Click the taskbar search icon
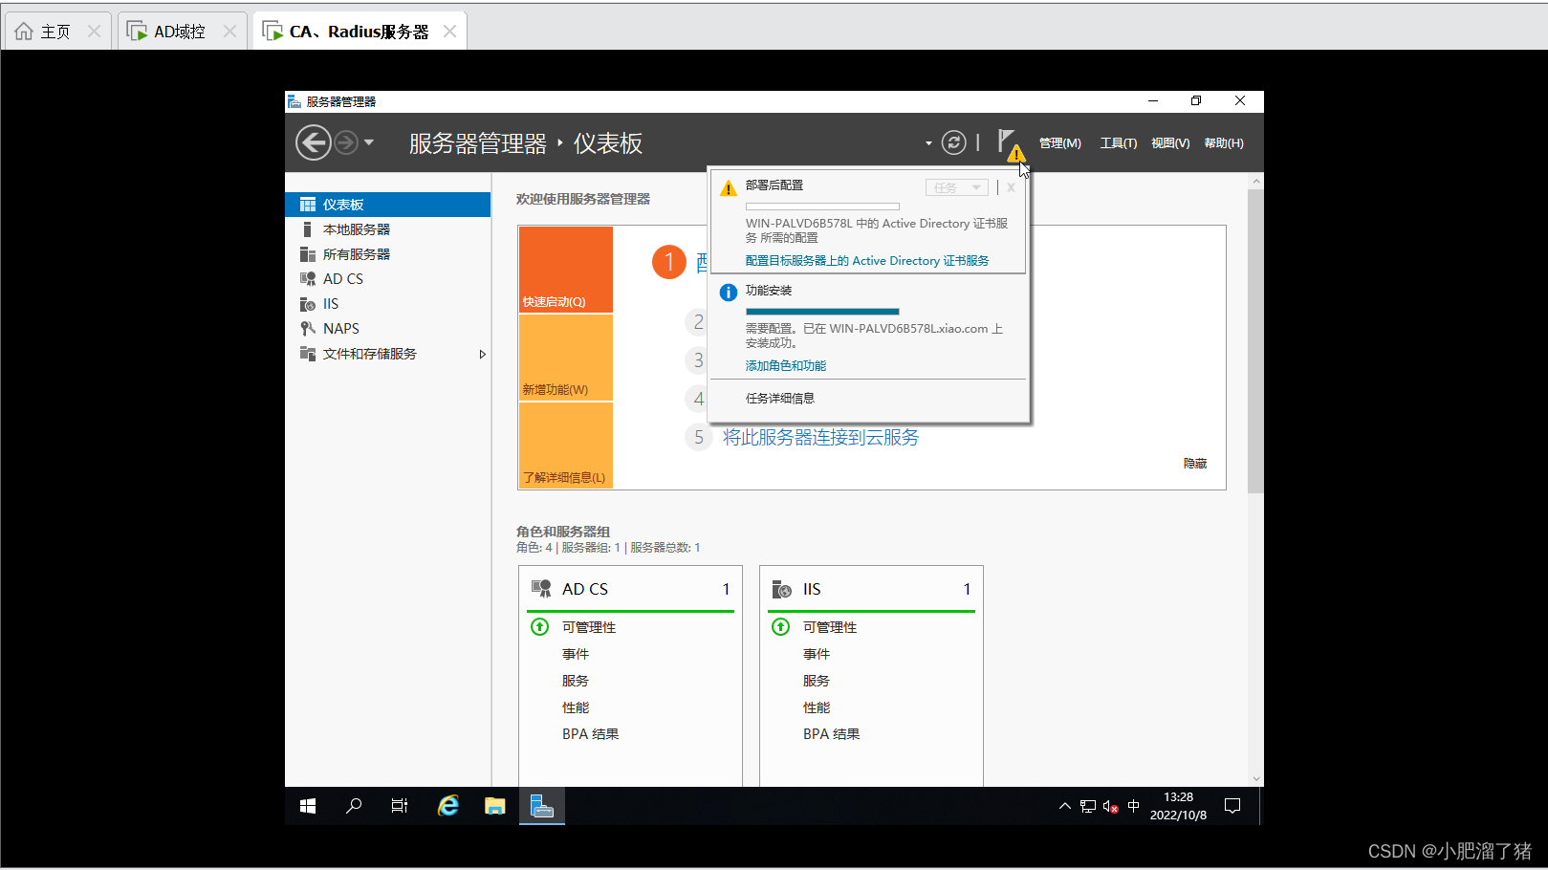 click(354, 807)
